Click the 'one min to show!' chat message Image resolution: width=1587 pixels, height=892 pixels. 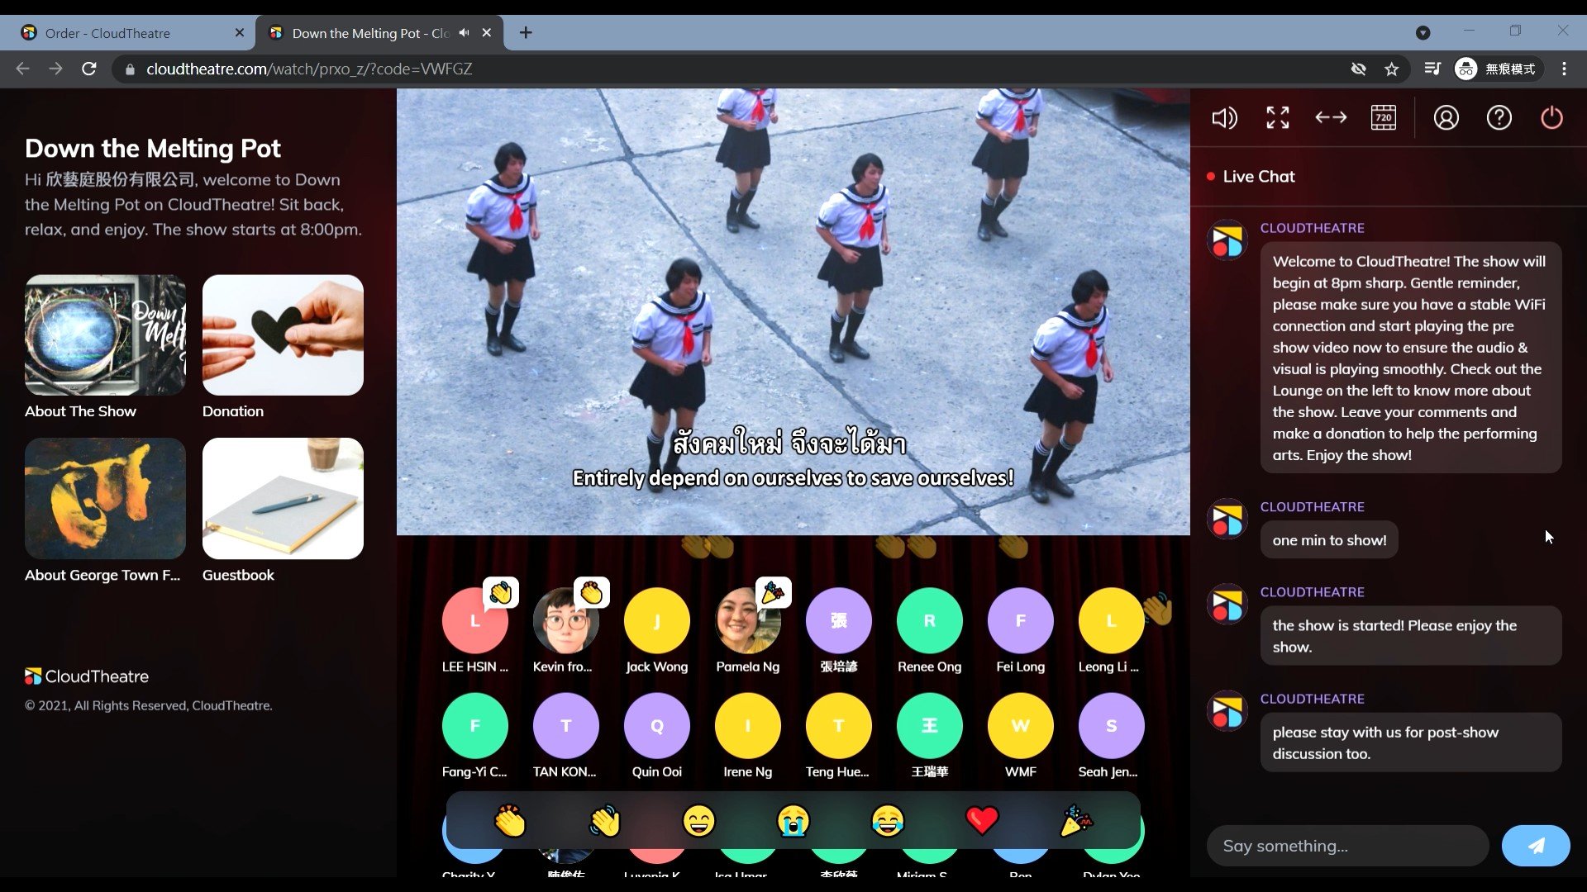coord(1329,540)
